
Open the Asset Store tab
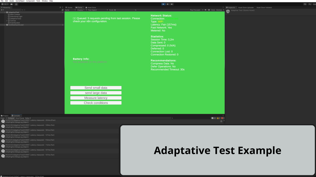click(x=91, y=8)
